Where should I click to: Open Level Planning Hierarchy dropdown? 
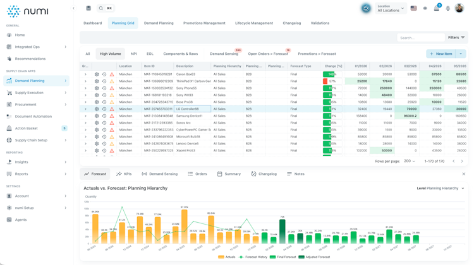point(441,188)
